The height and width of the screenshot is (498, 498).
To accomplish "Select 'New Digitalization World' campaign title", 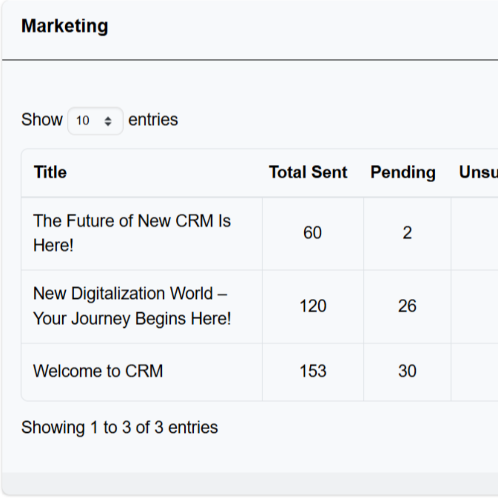I will coord(132,306).
